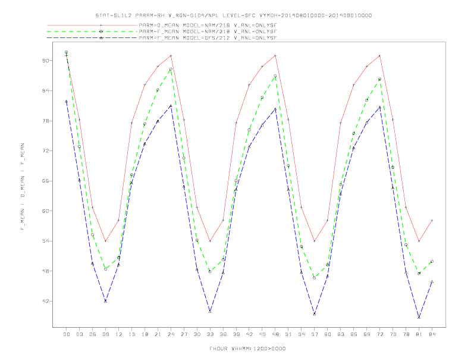This screenshot has height=364, width=471.
Task: Click x-axis hour label 09
Action: point(106,334)
